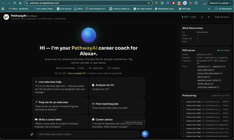Image resolution: width=234 pixels, height=140 pixels.
Task: Click the generate_cover_letter tool tag
Action: click(209, 80)
